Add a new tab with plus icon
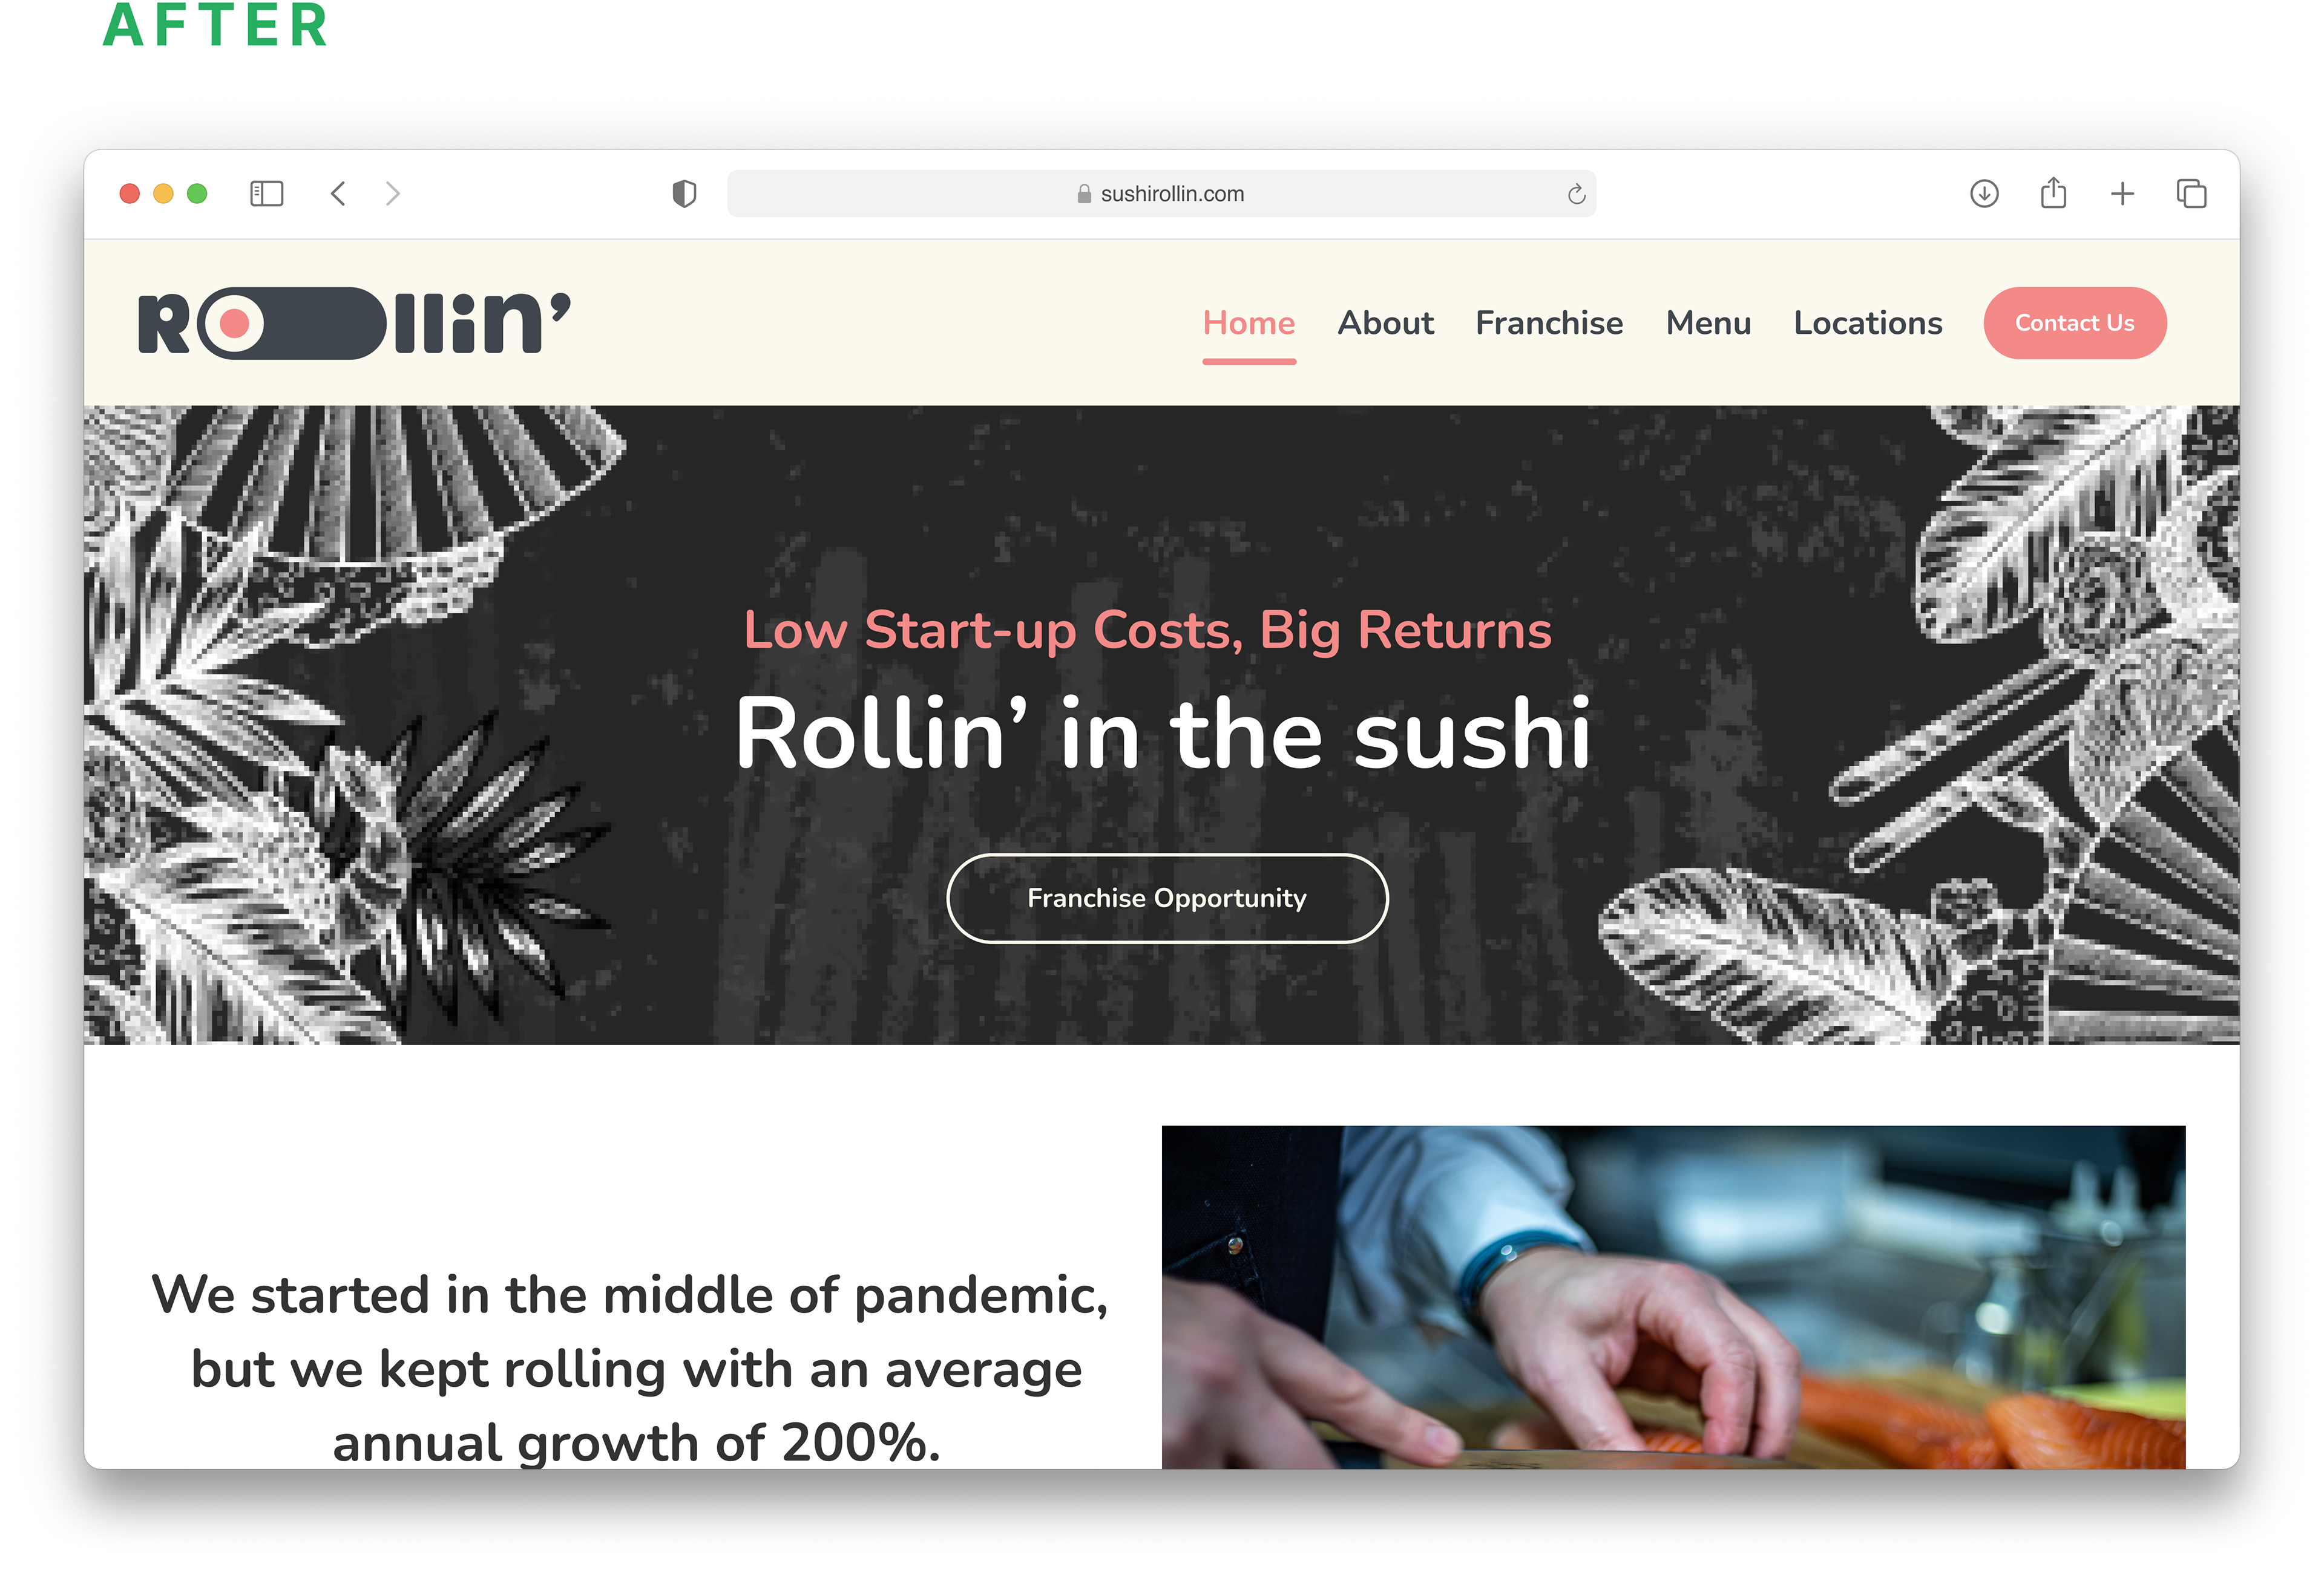The image size is (2324, 1570). (2122, 194)
